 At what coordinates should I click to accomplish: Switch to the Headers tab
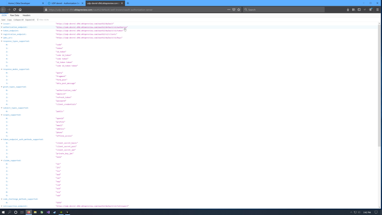coord(26,15)
